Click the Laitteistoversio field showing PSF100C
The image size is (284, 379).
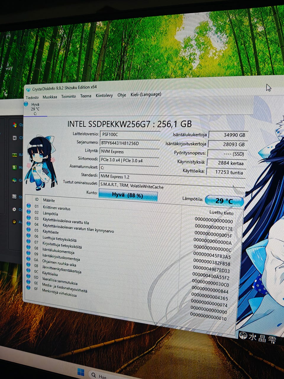pyautogui.click(x=130, y=134)
